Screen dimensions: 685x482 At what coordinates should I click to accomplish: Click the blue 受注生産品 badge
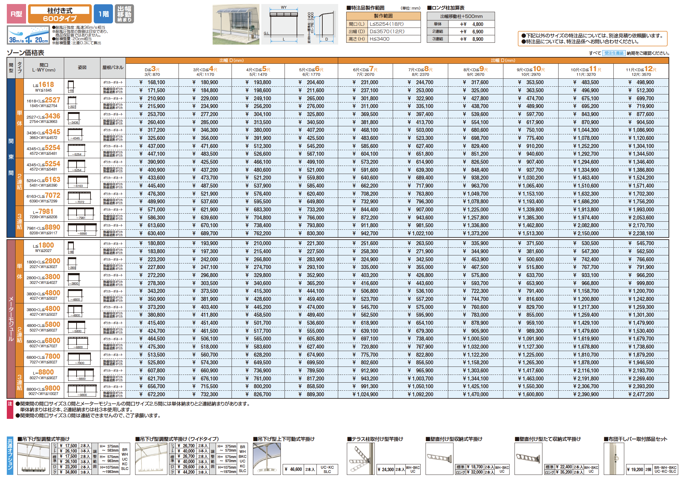[614, 53]
